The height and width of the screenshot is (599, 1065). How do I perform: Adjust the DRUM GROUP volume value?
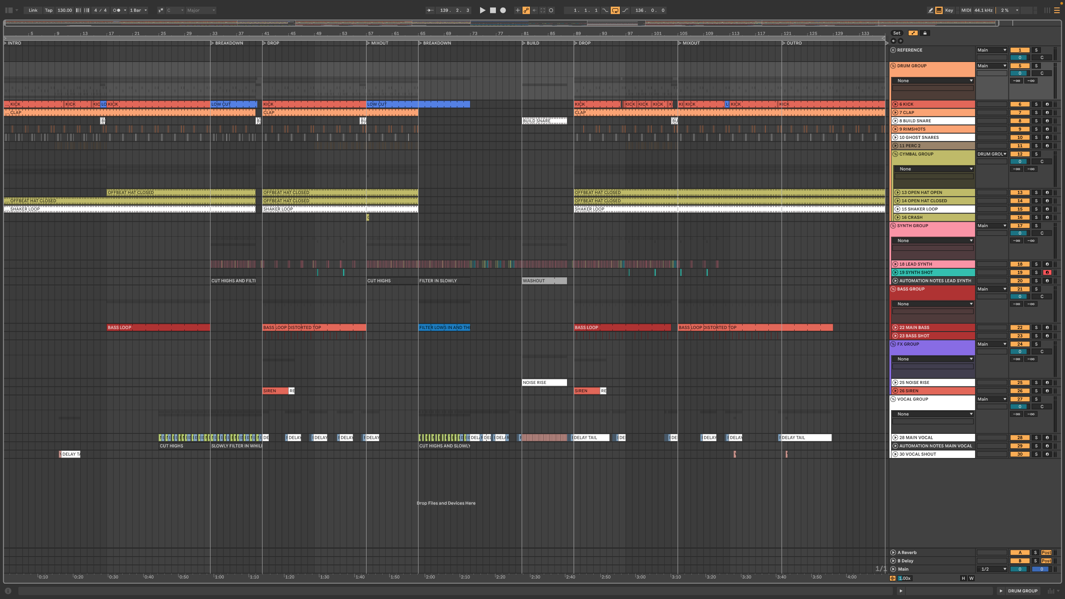coord(1020,74)
